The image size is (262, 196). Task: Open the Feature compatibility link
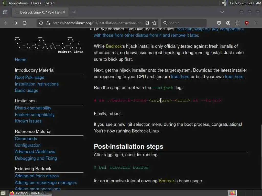tap(35, 115)
